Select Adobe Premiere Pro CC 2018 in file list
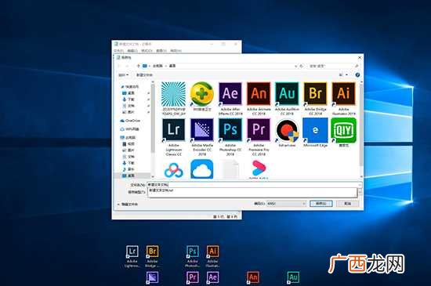 (x=259, y=137)
